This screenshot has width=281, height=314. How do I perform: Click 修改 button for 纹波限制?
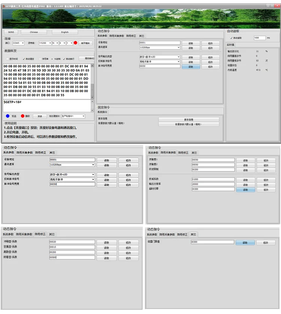pyautogui.click(x=266, y=170)
